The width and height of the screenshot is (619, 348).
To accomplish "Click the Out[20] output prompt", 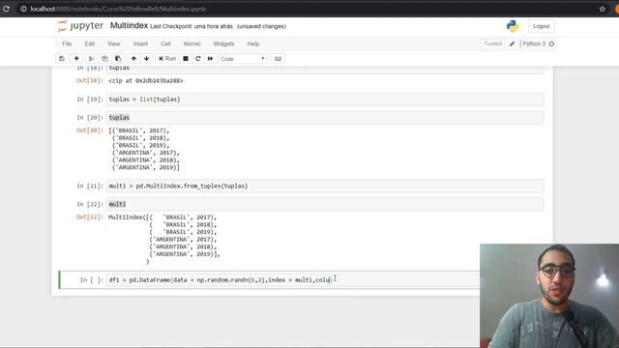I will (x=90, y=130).
